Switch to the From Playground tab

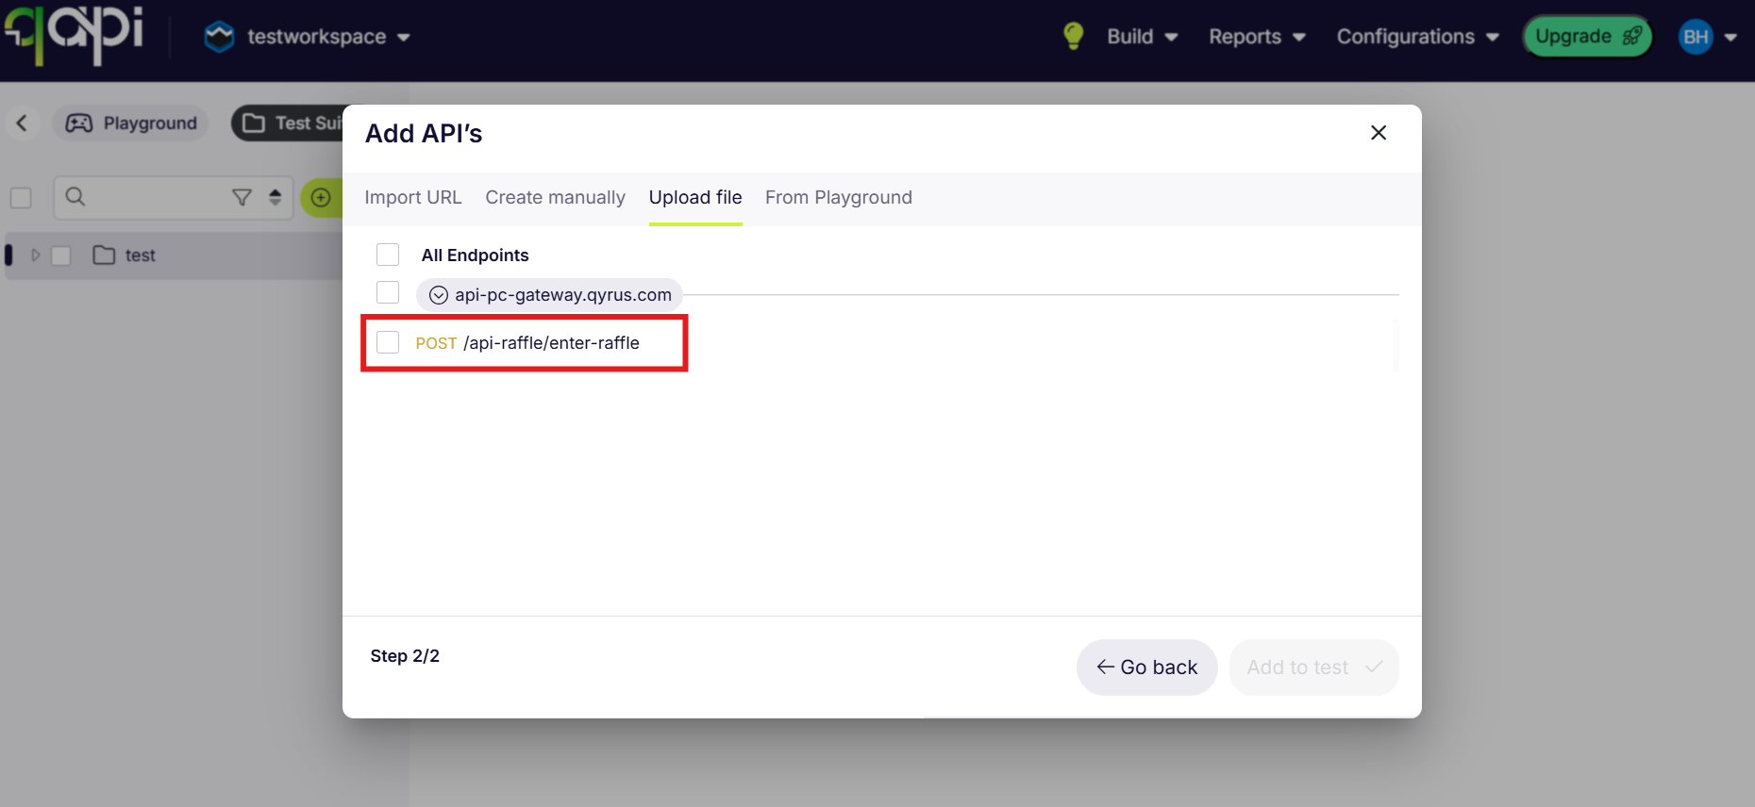click(838, 197)
